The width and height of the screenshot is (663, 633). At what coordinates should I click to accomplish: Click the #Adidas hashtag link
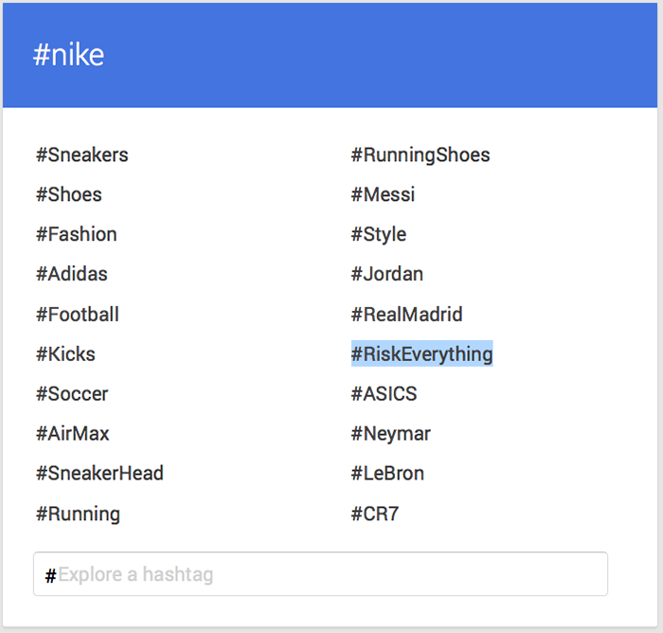pyautogui.click(x=72, y=274)
